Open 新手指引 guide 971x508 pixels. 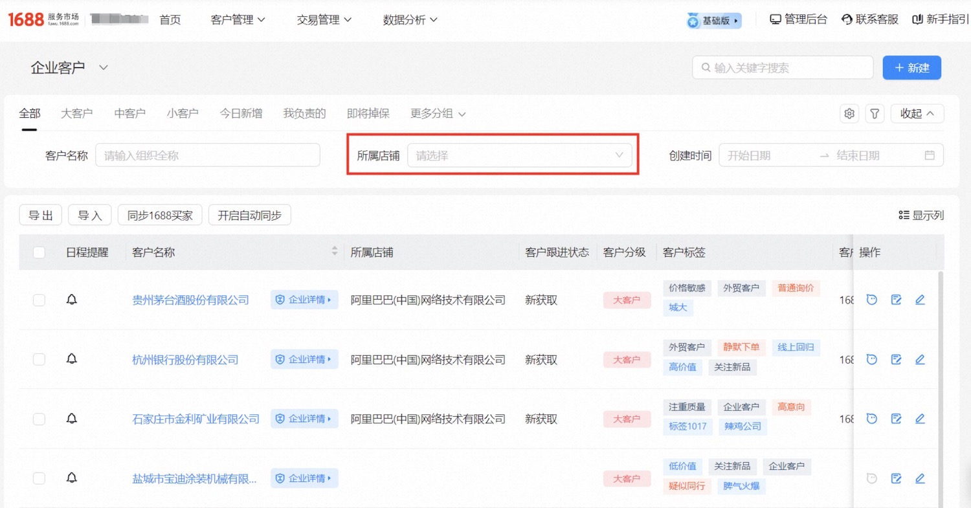coord(941,19)
